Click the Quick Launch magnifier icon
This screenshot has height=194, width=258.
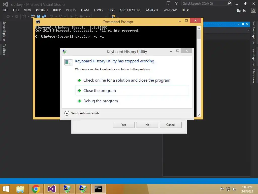pyautogui.click(x=229, y=3)
